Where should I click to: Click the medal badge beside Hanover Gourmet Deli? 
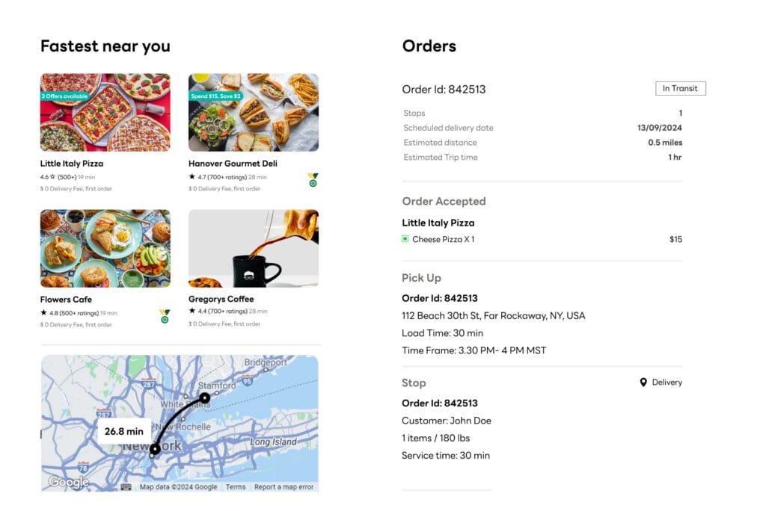tap(313, 179)
